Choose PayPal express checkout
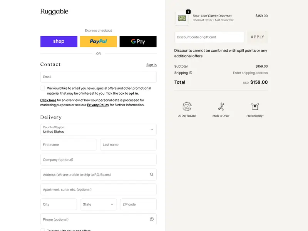308x231 pixels. (98, 42)
